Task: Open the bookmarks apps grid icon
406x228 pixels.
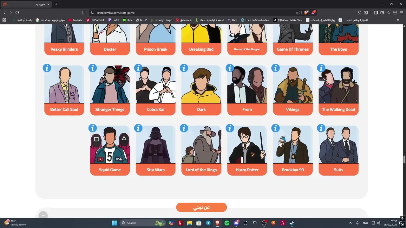Action: [4, 20]
